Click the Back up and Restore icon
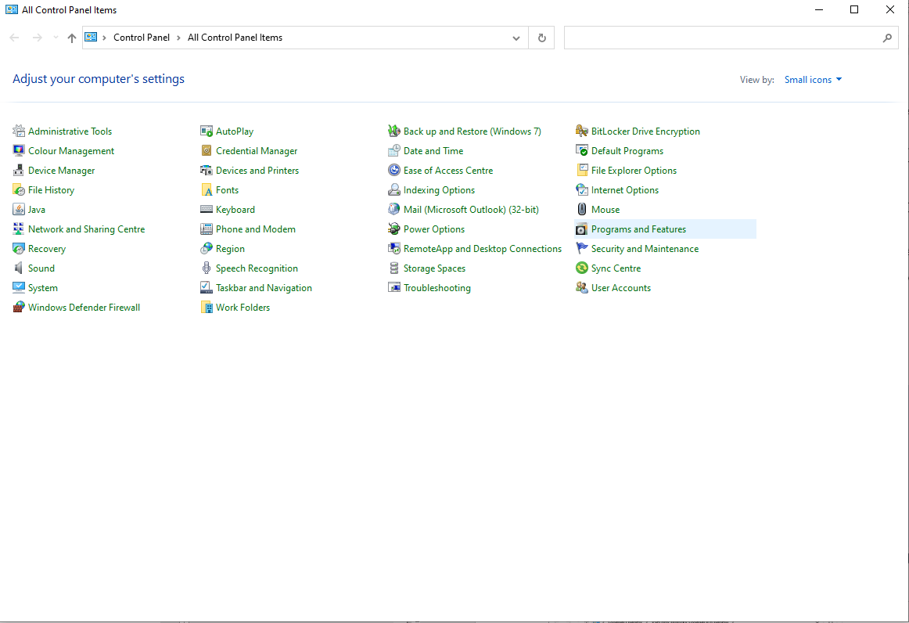 pyautogui.click(x=394, y=131)
